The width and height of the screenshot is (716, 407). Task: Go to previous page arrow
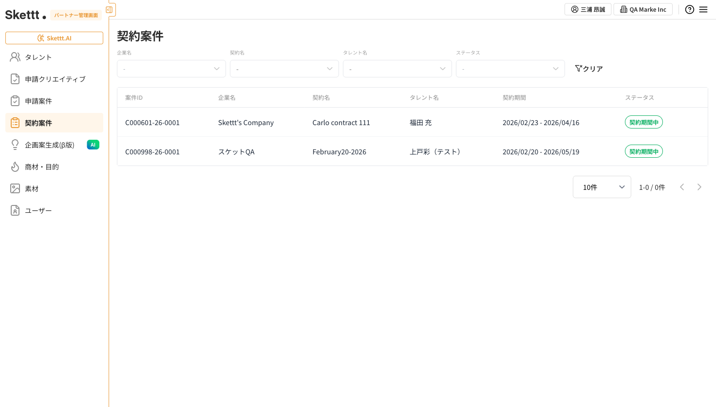coord(682,187)
